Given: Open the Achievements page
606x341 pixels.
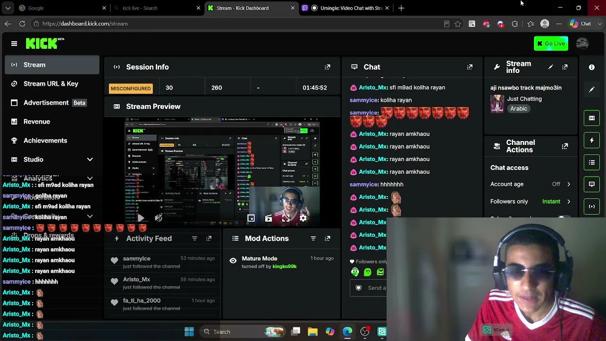Looking at the screenshot, I should pos(52,141).
